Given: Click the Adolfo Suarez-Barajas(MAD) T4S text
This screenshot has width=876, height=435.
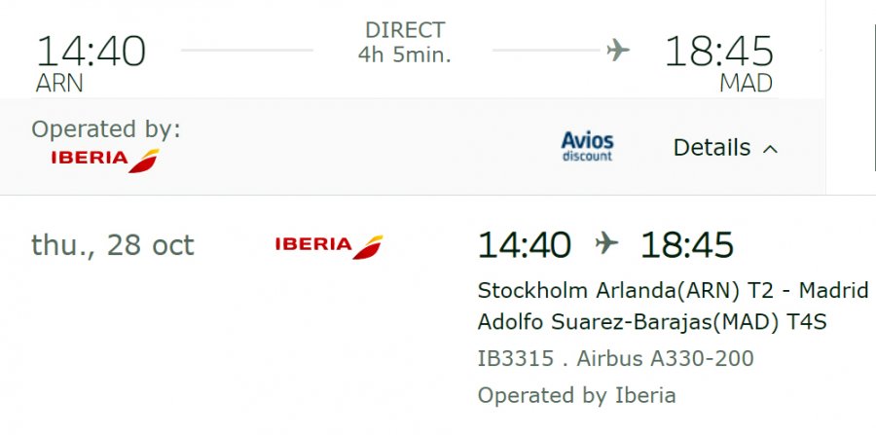Looking at the screenshot, I should [x=652, y=321].
